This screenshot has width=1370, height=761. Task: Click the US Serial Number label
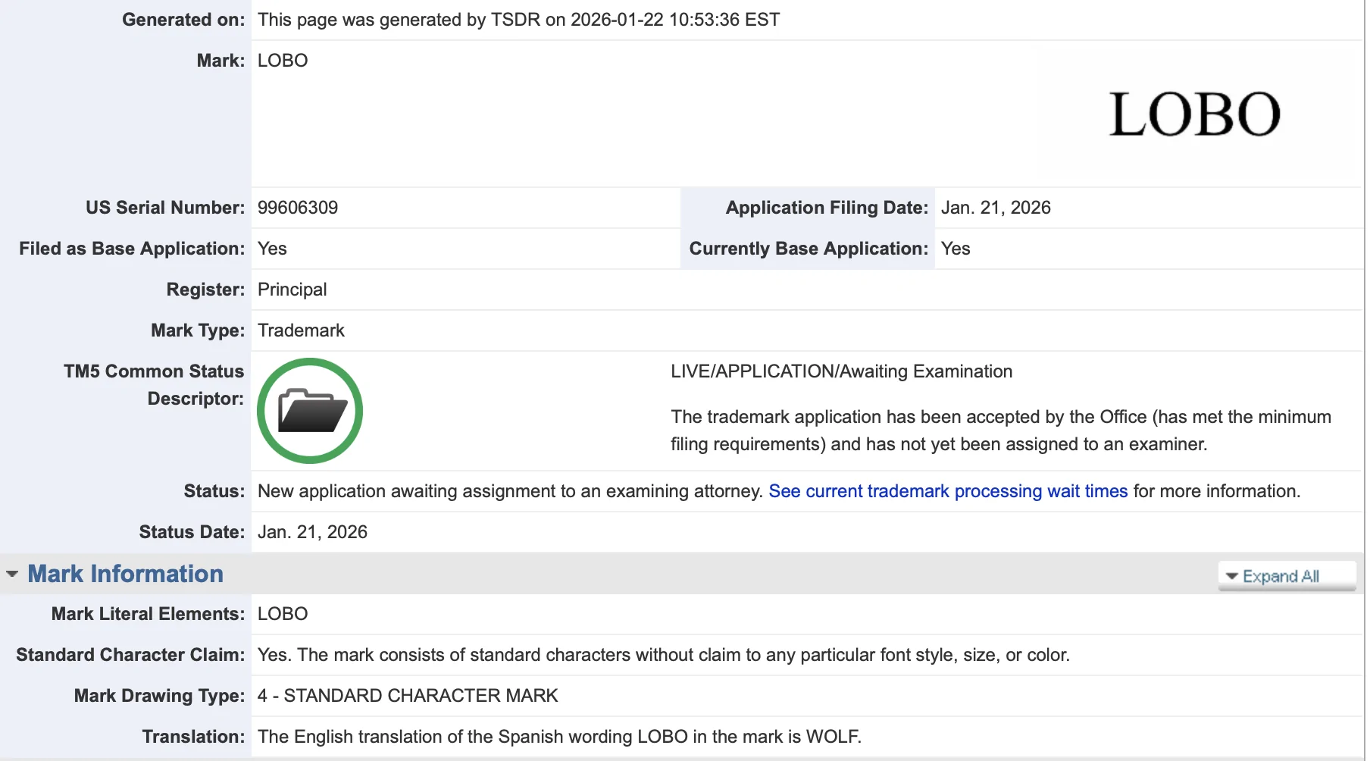(x=165, y=208)
